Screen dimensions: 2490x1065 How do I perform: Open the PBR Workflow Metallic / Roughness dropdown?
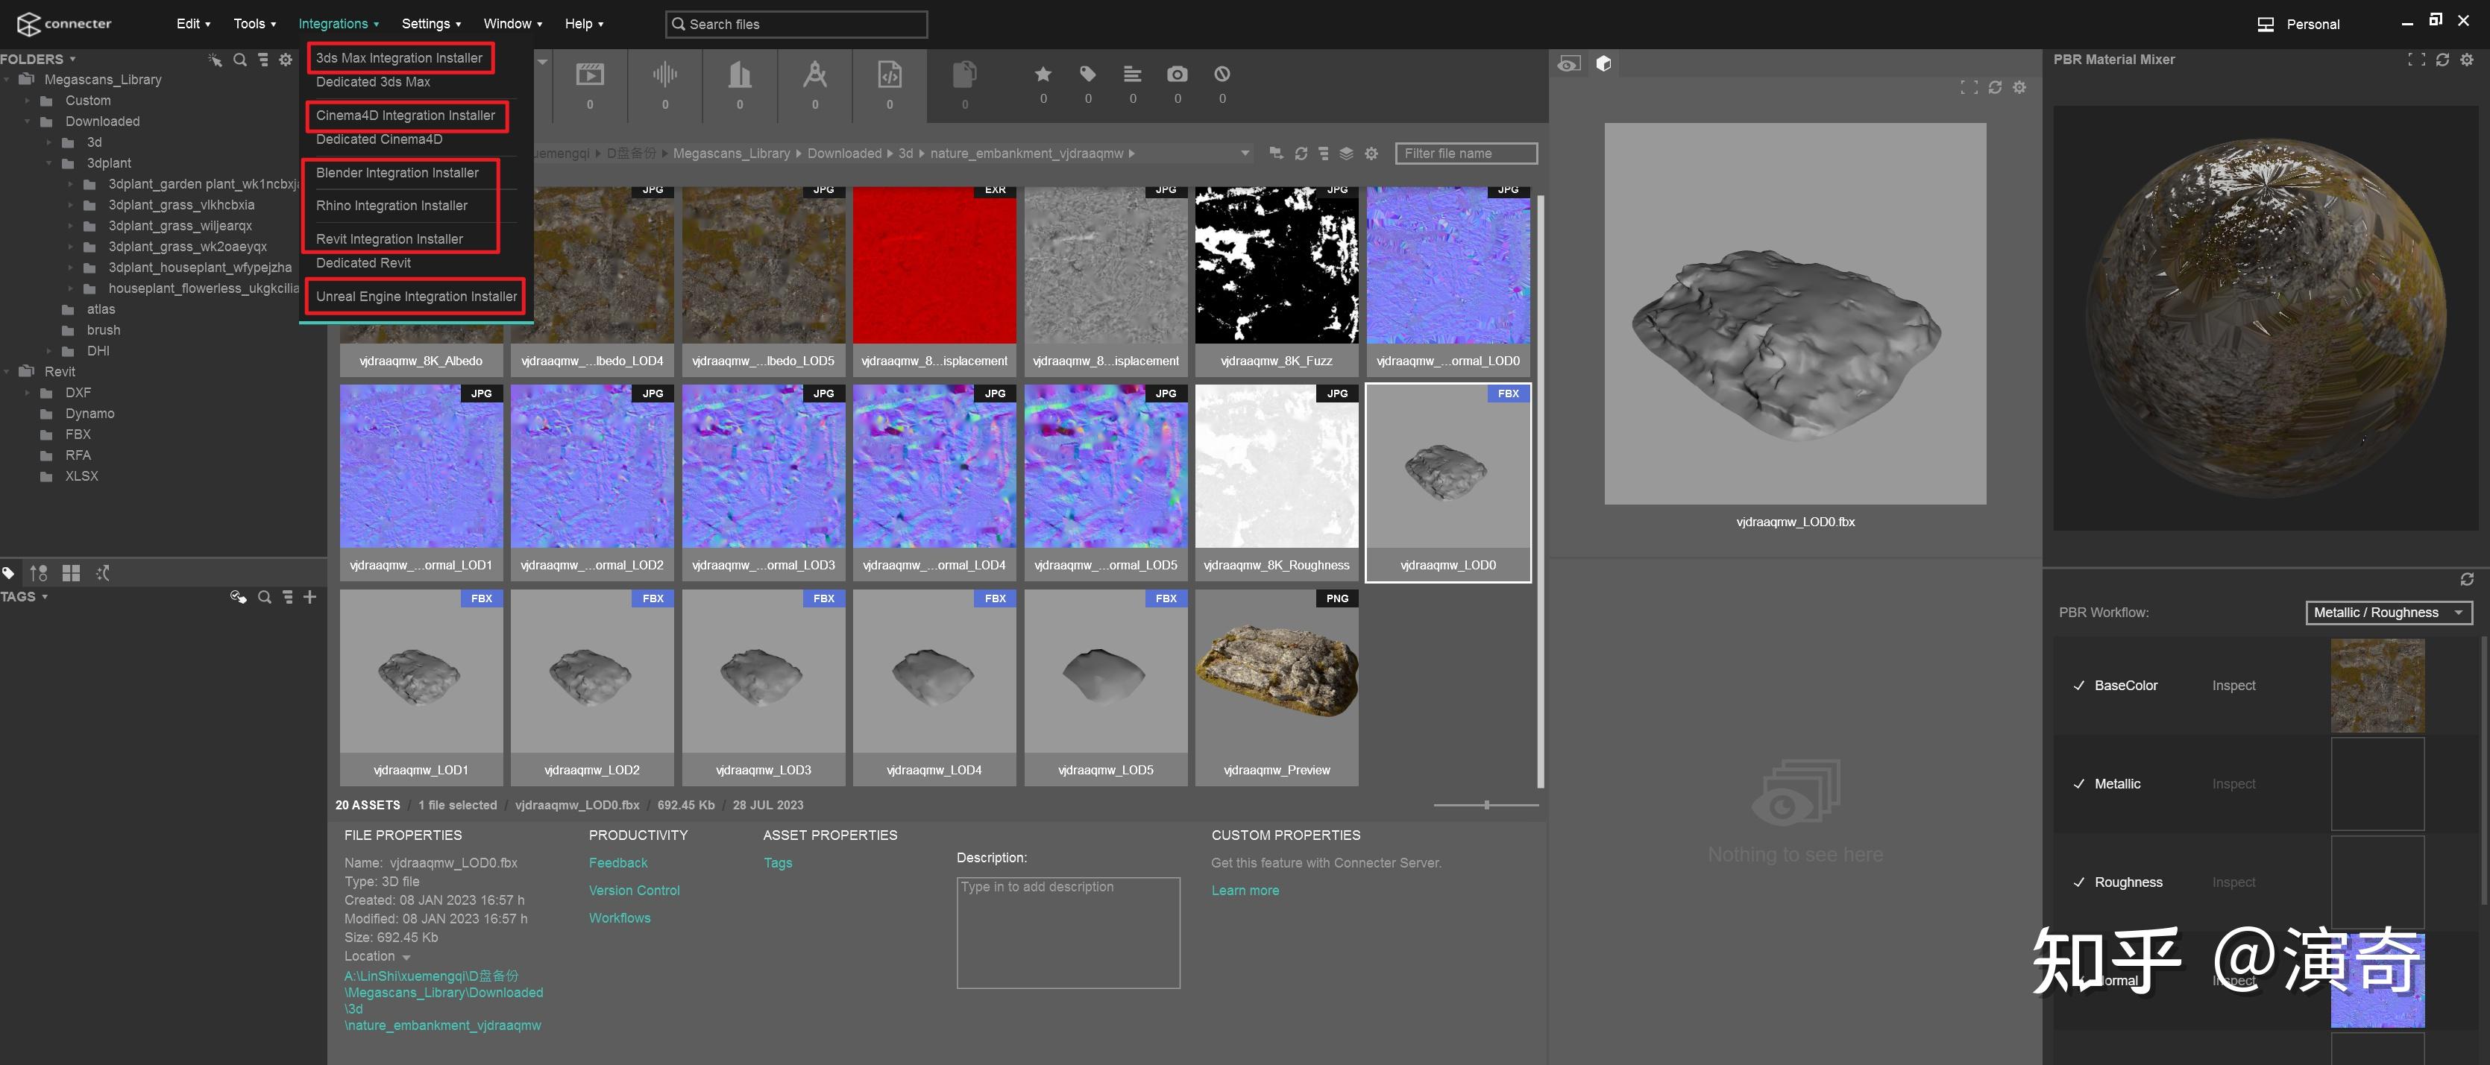[2388, 613]
